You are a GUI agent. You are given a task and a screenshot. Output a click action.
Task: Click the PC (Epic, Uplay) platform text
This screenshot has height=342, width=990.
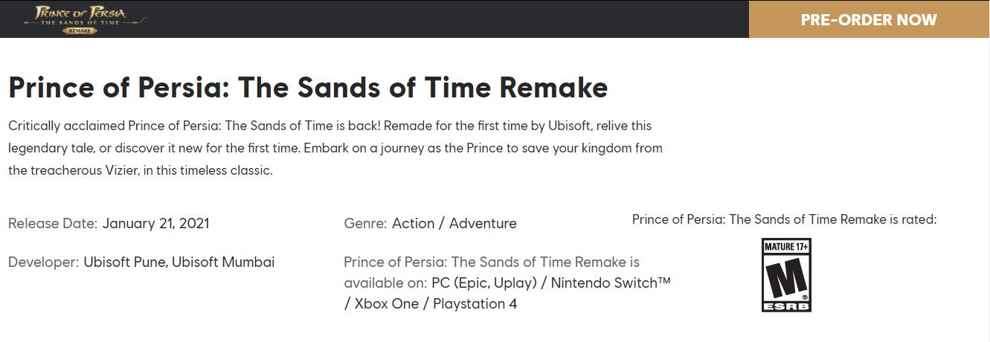tap(486, 283)
